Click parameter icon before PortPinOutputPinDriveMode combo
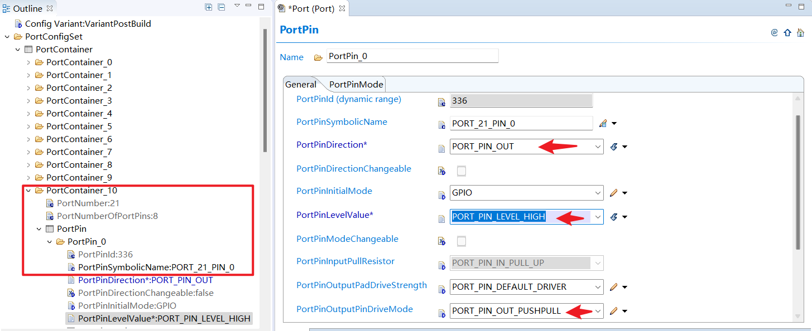 coord(441,313)
